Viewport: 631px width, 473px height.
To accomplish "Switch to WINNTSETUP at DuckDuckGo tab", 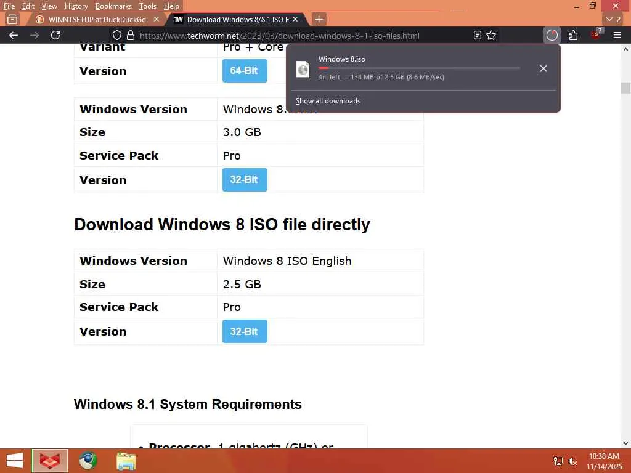I will (97, 19).
